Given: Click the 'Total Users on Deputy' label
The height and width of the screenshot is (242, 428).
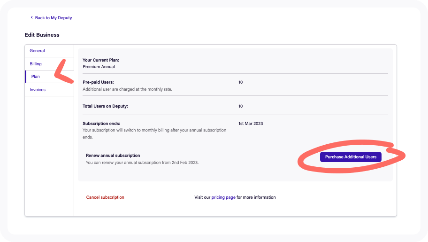Looking at the screenshot, I should [x=106, y=106].
